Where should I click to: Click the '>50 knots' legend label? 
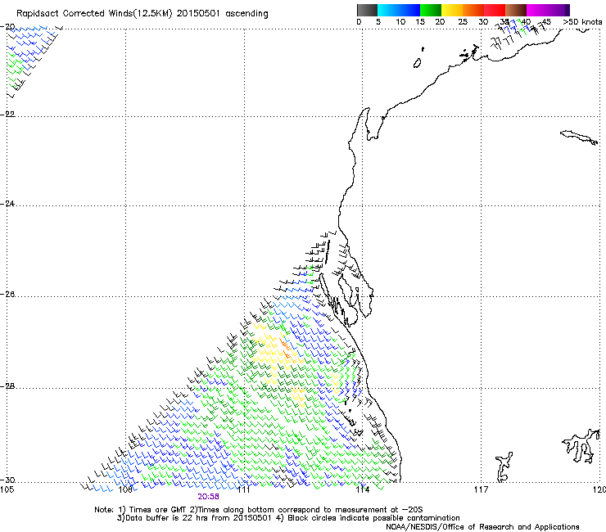(x=582, y=22)
